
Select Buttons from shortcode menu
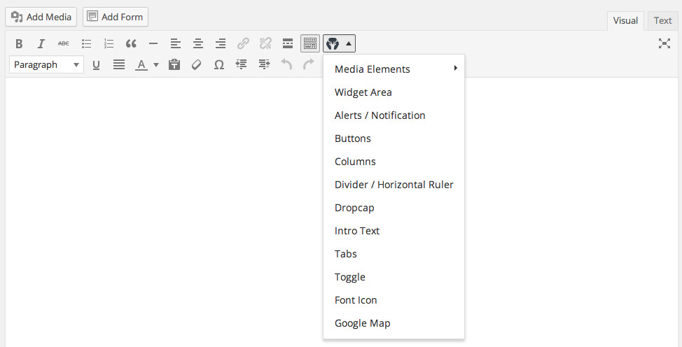point(394,139)
